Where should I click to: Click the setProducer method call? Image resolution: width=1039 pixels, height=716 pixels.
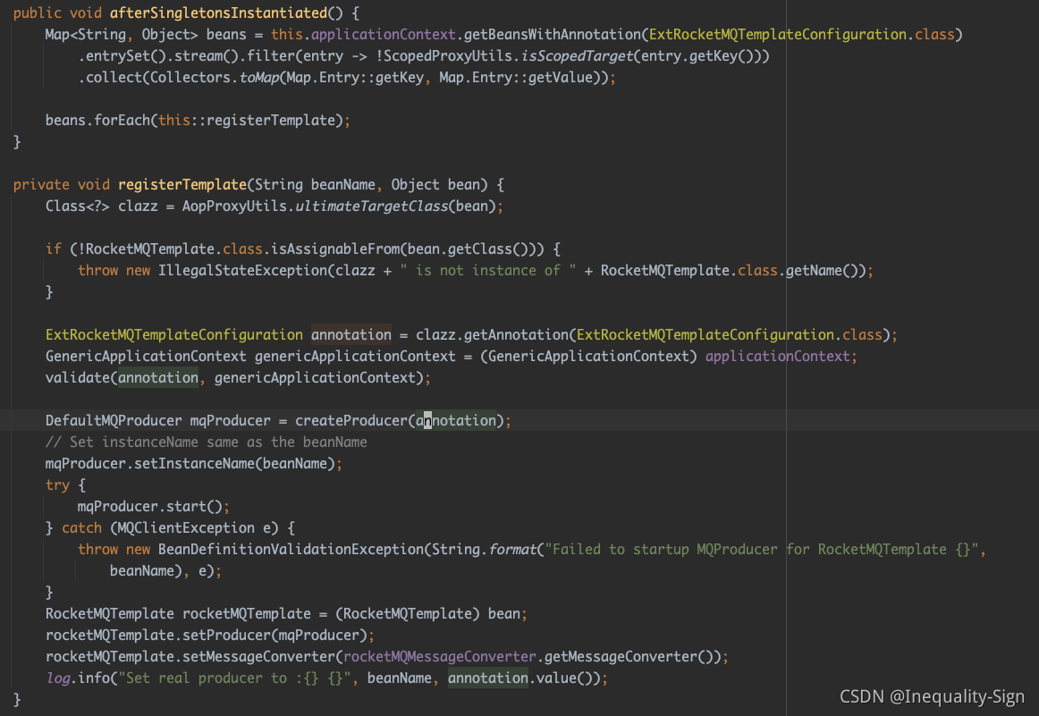click(226, 636)
